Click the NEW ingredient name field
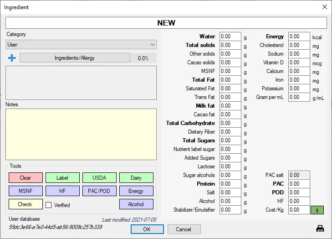 tap(166, 23)
